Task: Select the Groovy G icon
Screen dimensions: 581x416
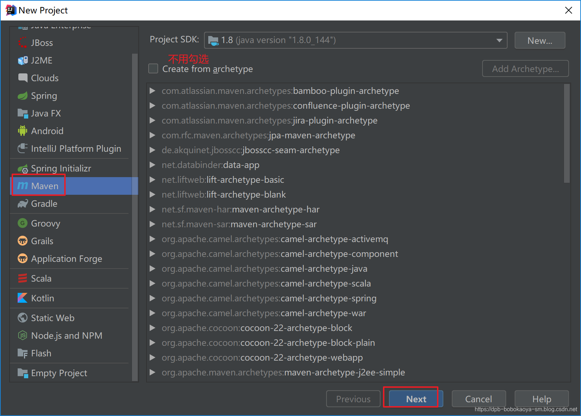Action: click(23, 223)
